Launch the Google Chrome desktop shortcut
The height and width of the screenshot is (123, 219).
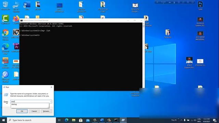coord(5,35)
